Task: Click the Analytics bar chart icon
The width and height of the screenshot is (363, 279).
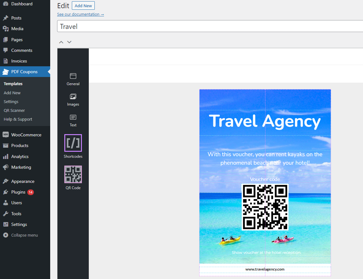Action: tap(6, 156)
